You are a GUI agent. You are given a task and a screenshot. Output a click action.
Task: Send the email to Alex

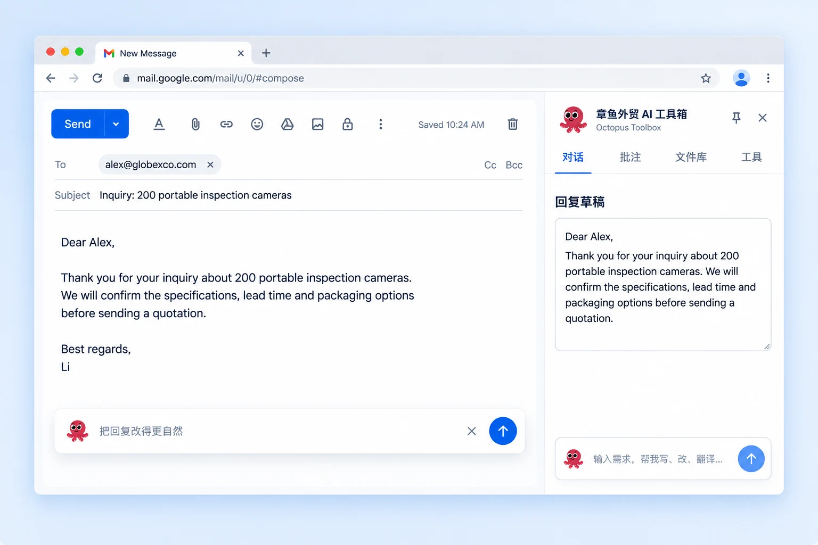[78, 124]
